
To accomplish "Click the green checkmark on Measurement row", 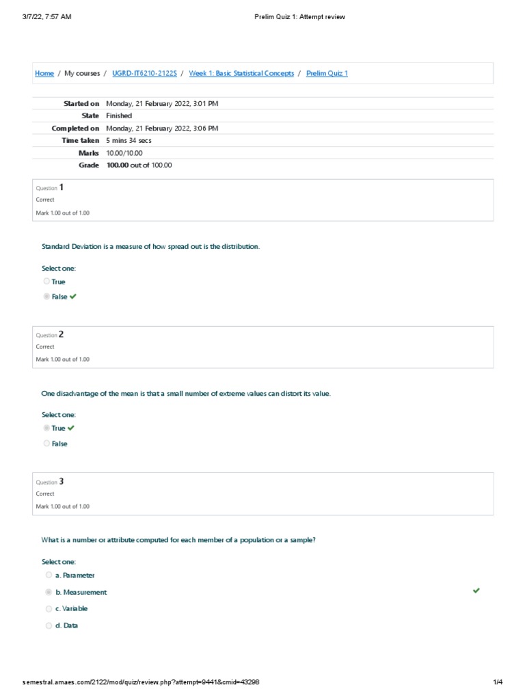I will pyautogui.click(x=476, y=591).
